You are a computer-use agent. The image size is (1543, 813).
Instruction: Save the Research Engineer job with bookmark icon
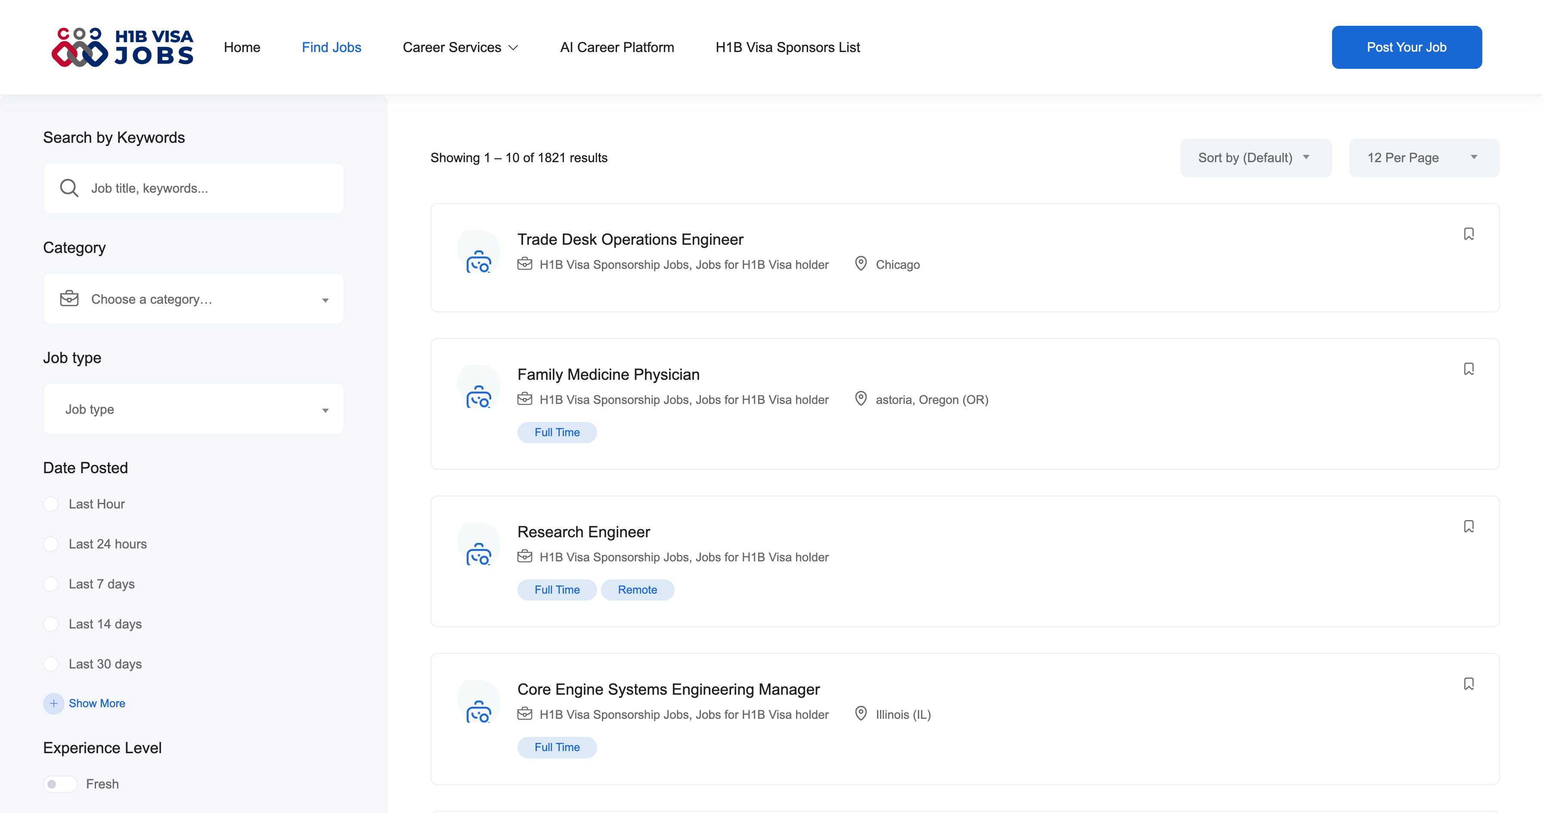(1468, 526)
